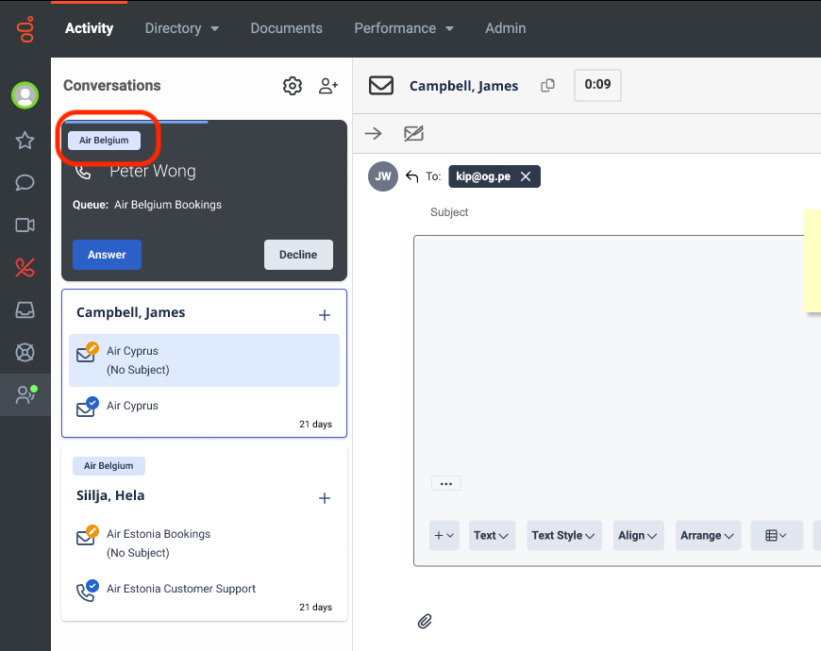Open the Admin menu item
Image resolution: width=821 pixels, height=651 pixels.
click(x=505, y=28)
